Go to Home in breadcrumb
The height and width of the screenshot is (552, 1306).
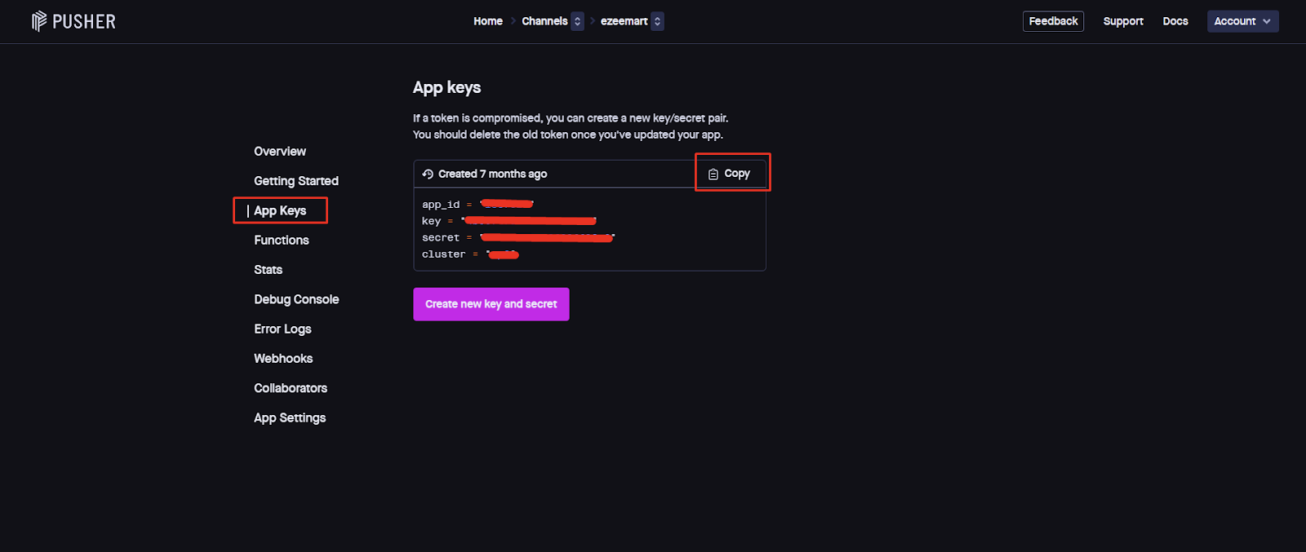point(488,21)
